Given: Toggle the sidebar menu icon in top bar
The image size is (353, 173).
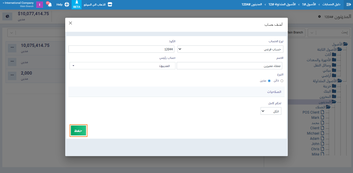Looking at the screenshot, I should (x=348, y=5).
